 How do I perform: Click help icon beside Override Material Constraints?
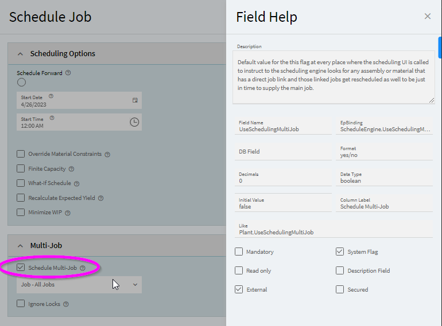click(107, 154)
